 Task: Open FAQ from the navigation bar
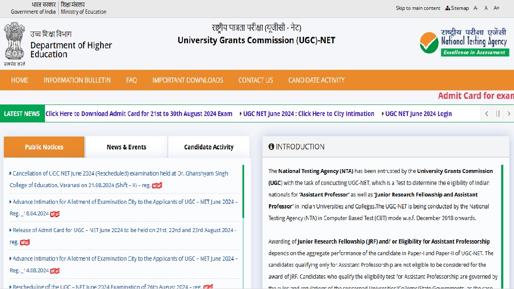point(131,80)
